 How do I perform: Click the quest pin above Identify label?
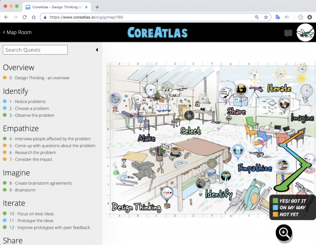[226, 176]
